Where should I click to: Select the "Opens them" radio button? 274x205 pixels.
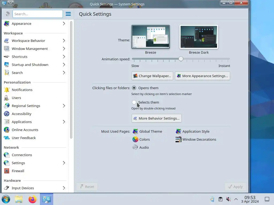(134, 88)
